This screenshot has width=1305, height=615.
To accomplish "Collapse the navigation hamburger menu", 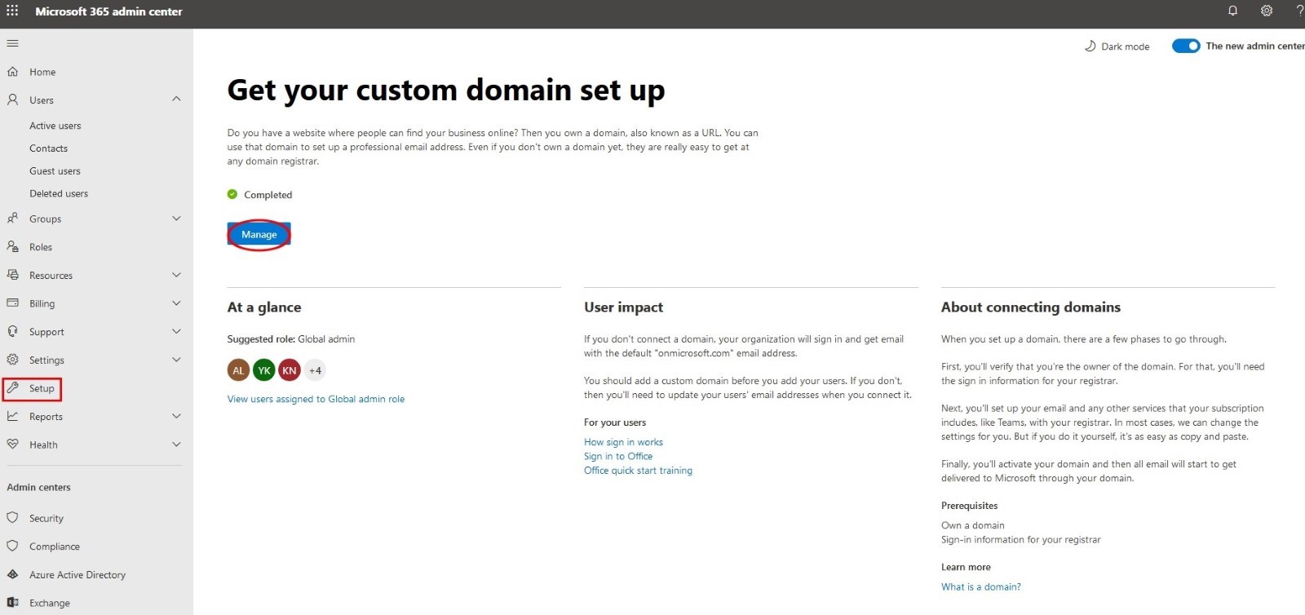I will 12,43.
